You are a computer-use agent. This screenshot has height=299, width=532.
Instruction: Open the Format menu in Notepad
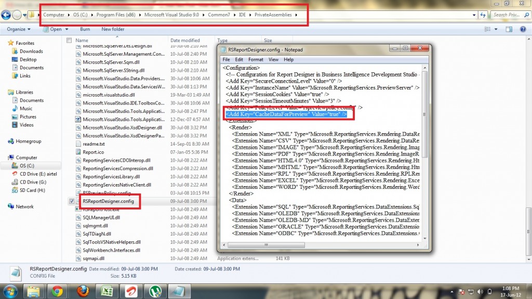[x=256, y=60]
